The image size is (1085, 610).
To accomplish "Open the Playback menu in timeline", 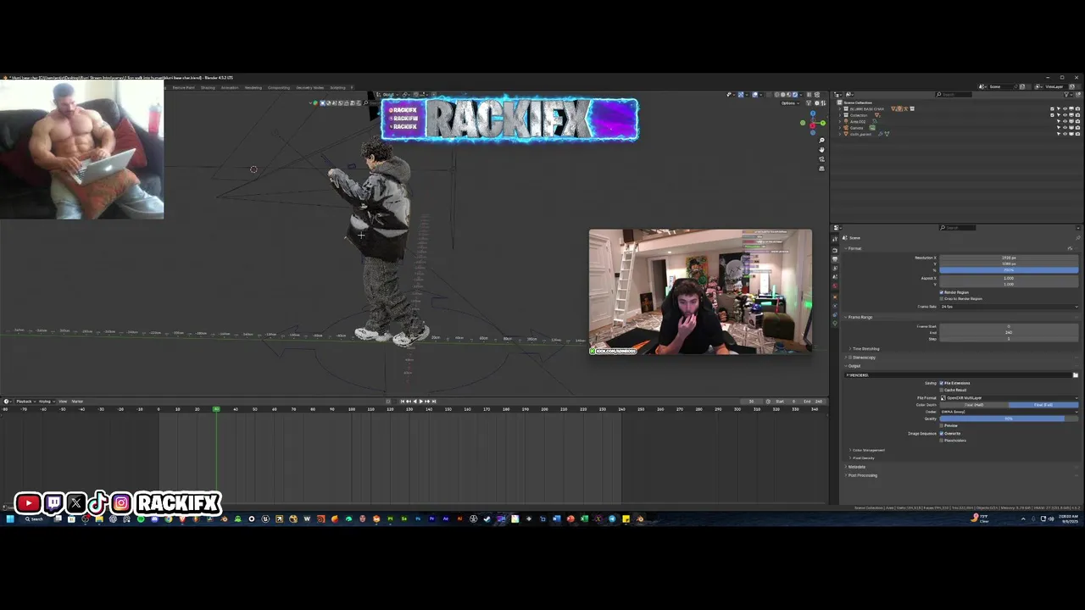I will click(25, 402).
